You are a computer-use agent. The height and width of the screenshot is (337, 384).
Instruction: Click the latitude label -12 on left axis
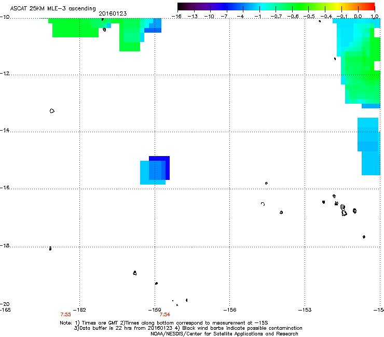point(5,74)
